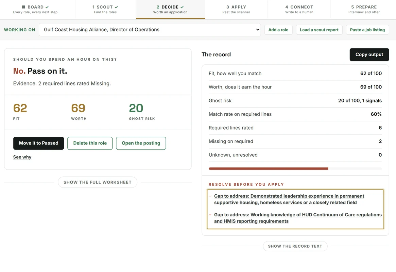Open the HUD Continuum of Care gap link
396x272 pixels.
click(298, 218)
